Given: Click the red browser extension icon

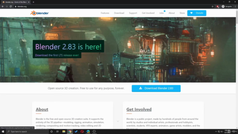Looking at the screenshot, I should click(218, 7).
